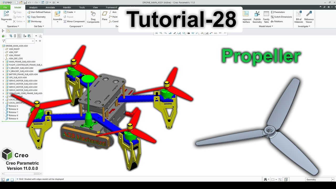This screenshot has height=189, width=336.
Task: Open the Family Table
Action: pyautogui.click(x=266, y=17)
